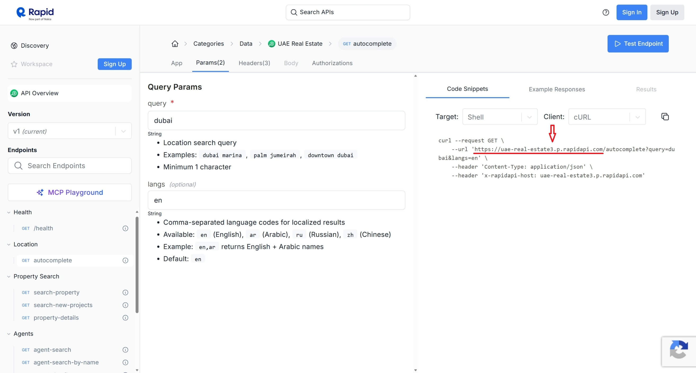Focus the Search APIs input
Screen dimensions: 696x373
[348, 12]
